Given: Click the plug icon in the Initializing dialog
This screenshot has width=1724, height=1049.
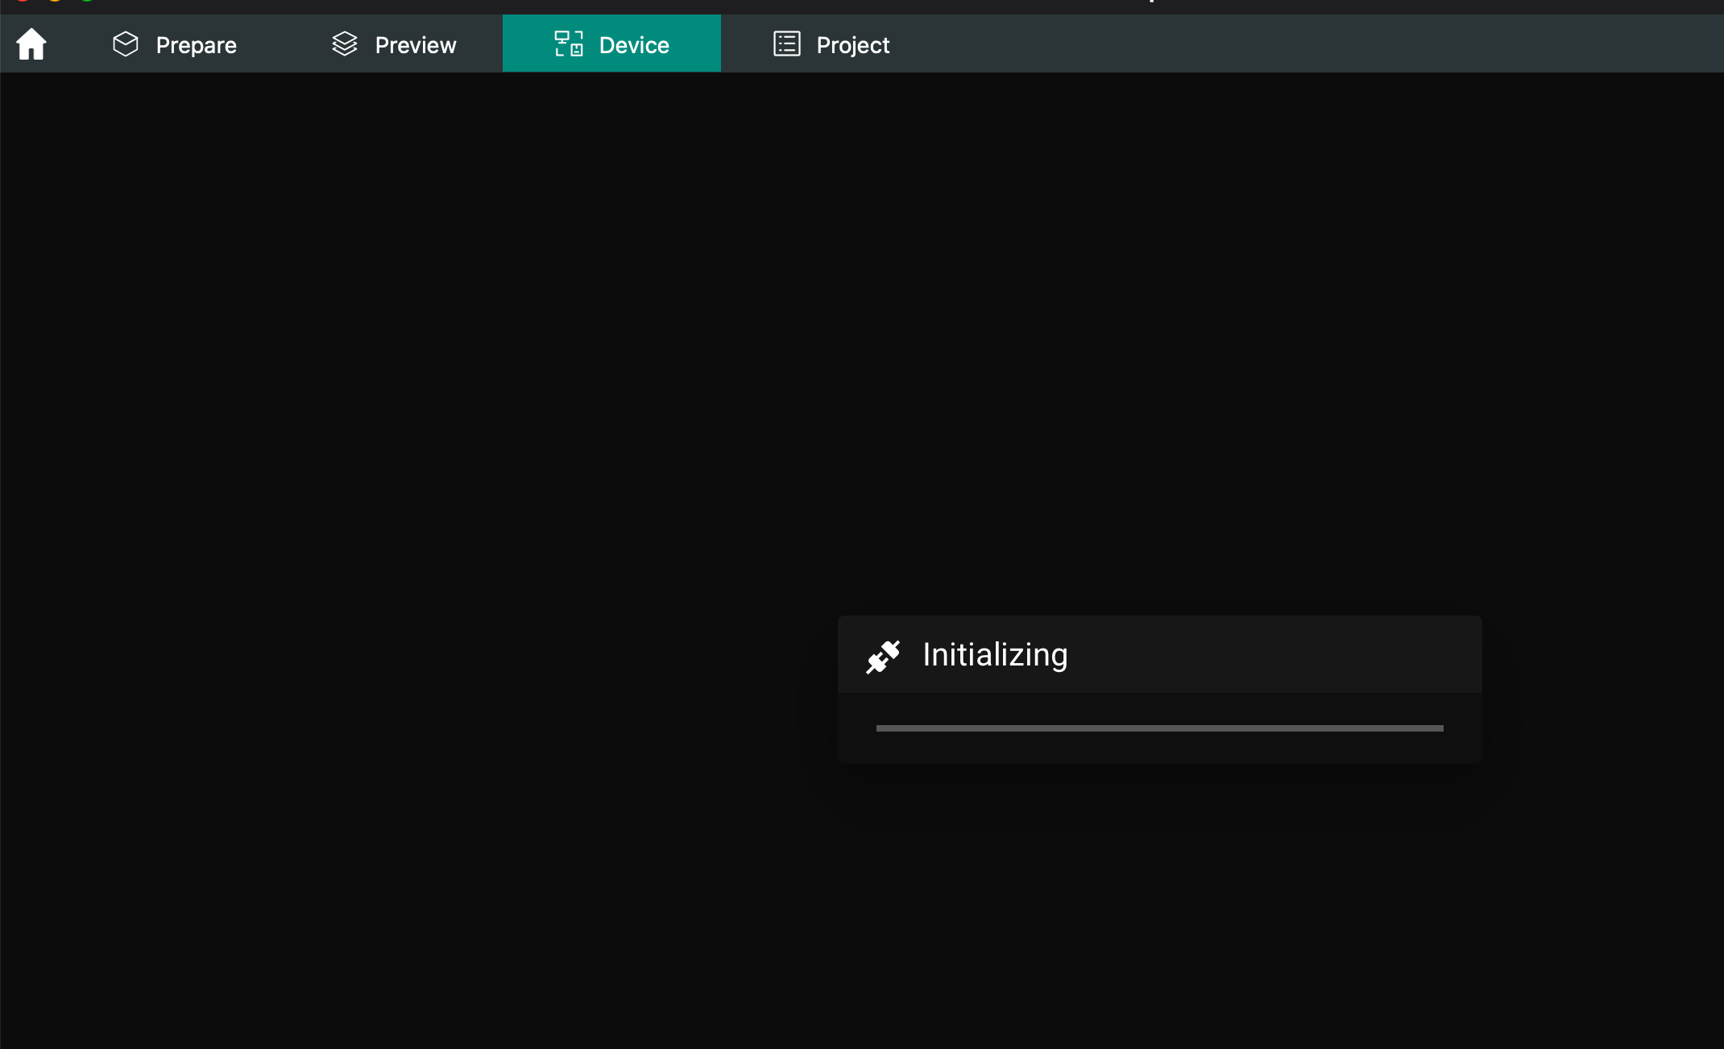Looking at the screenshot, I should pos(885,655).
